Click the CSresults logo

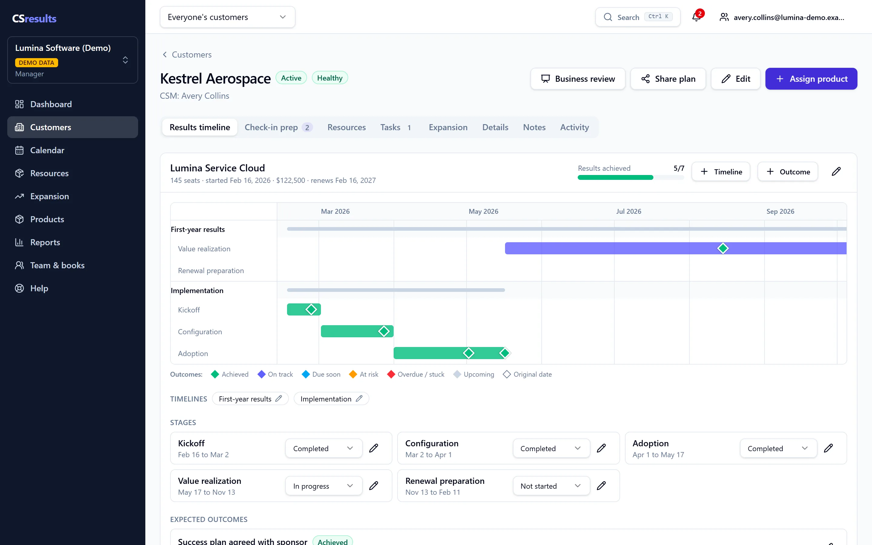34,18
